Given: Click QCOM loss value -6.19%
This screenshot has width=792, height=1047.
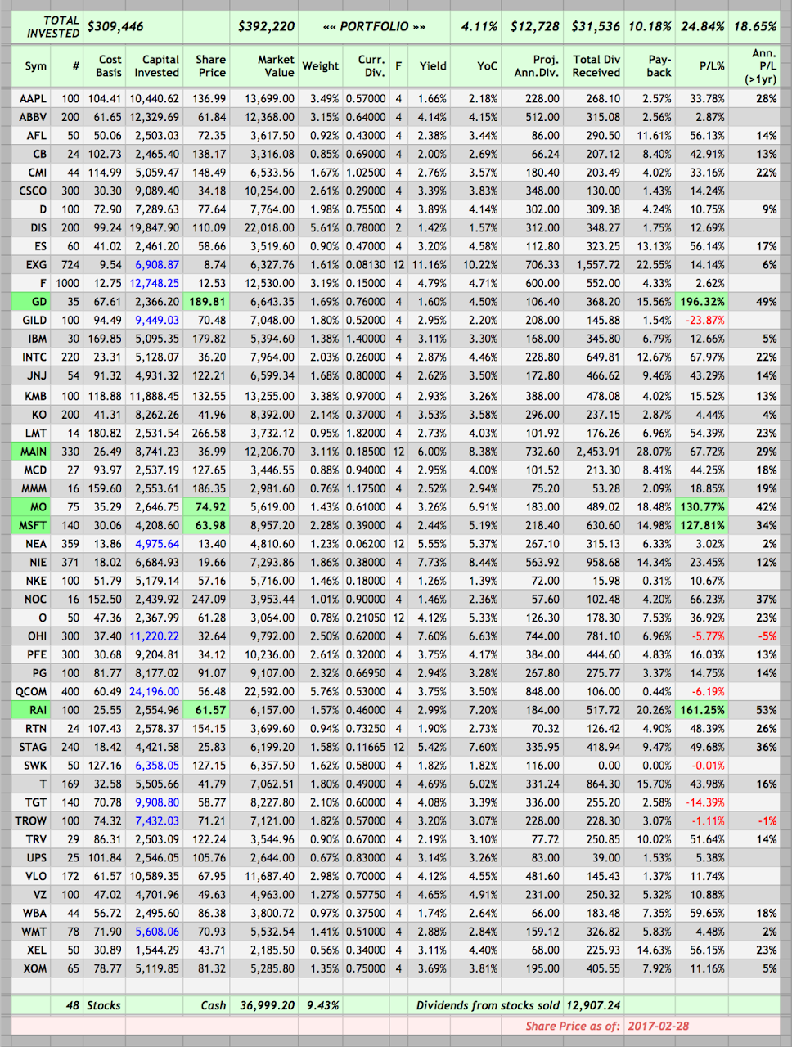Looking at the screenshot, I should [x=709, y=691].
